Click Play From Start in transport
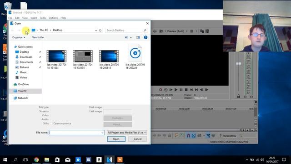291x164 pixels. 171,90
